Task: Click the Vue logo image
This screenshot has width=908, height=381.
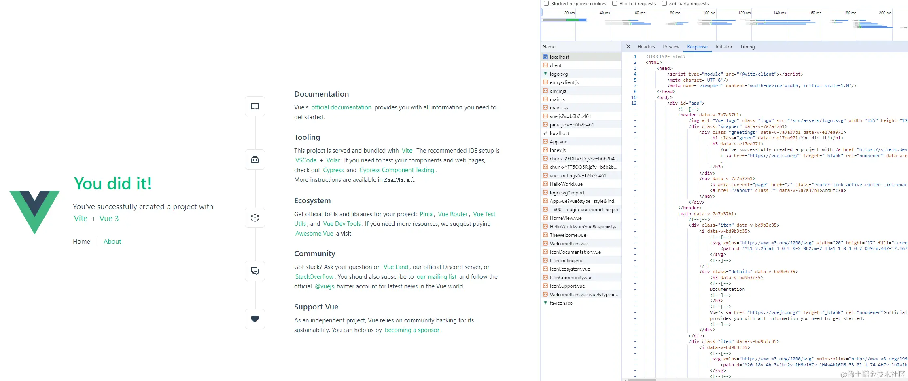Action: pos(34,212)
